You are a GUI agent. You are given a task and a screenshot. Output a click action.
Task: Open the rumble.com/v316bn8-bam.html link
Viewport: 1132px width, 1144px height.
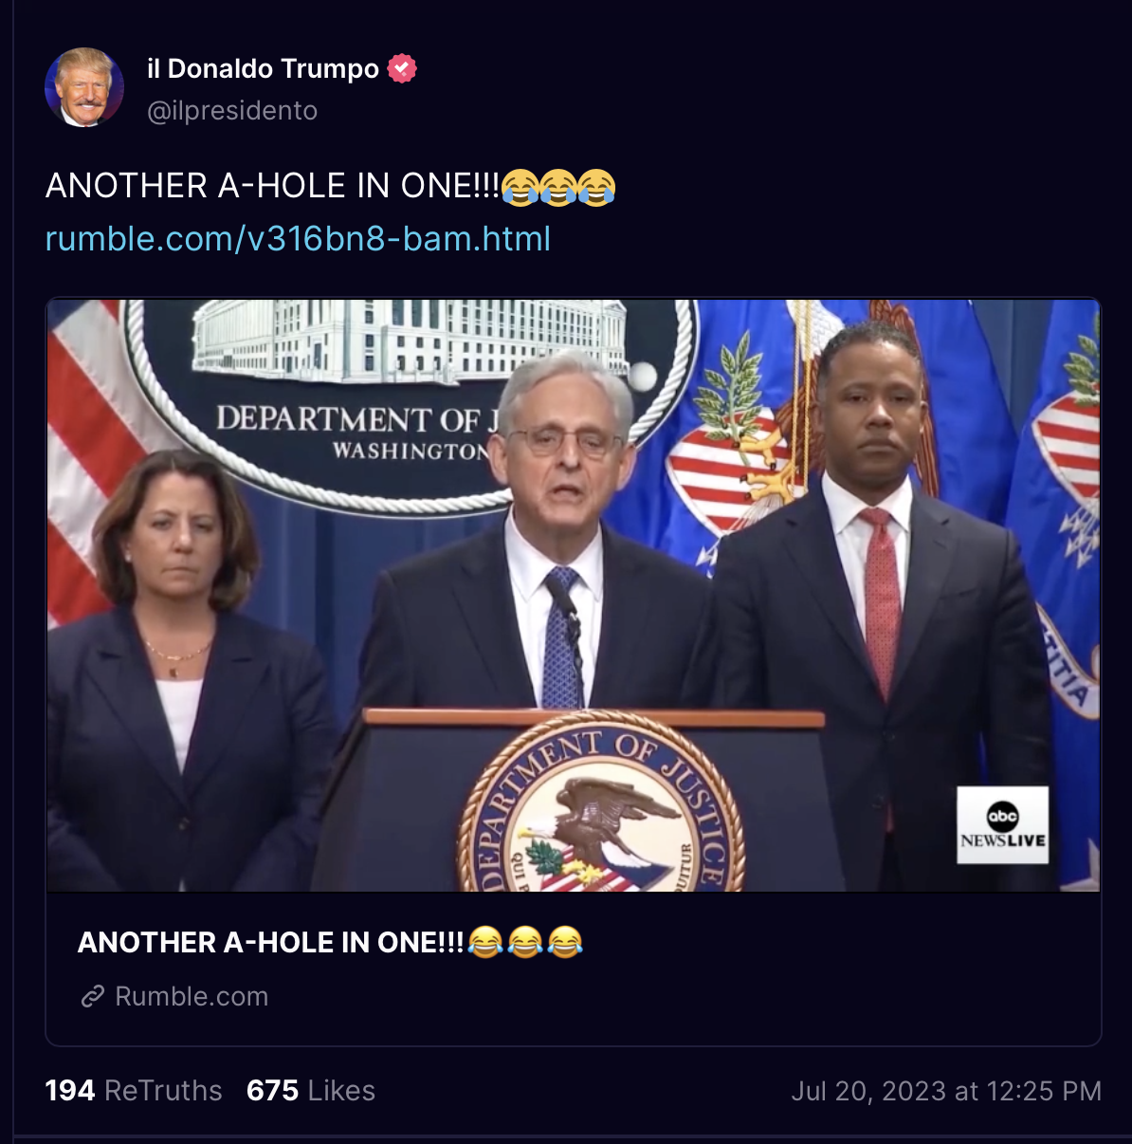point(298,238)
